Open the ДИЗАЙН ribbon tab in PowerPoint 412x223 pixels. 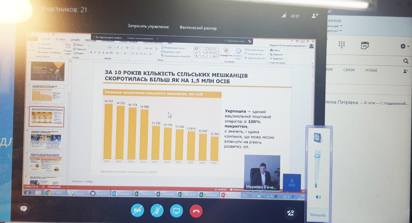tap(75, 40)
